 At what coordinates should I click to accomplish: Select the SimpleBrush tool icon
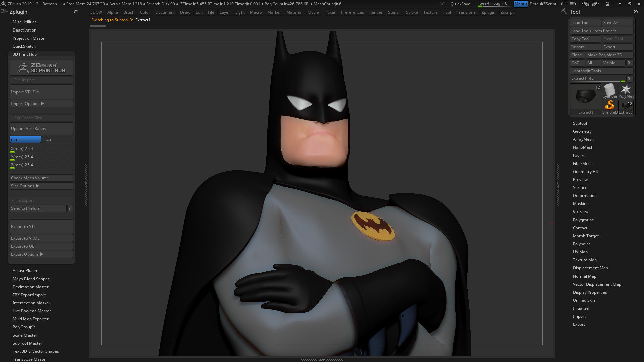[x=609, y=107]
